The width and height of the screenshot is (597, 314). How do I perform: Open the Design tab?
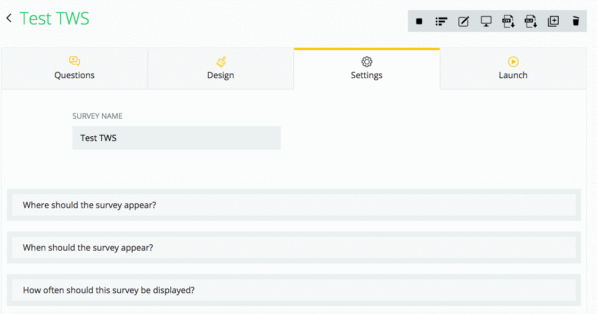coord(221,69)
